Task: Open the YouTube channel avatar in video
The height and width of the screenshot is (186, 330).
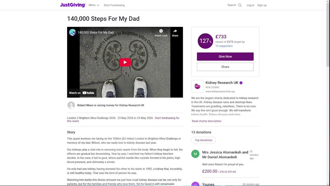Action: (72, 32)
